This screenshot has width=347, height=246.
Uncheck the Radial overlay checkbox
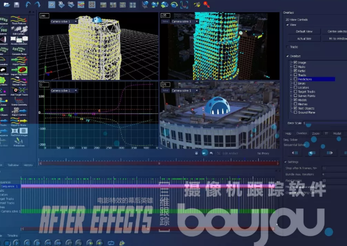(295, 71)
